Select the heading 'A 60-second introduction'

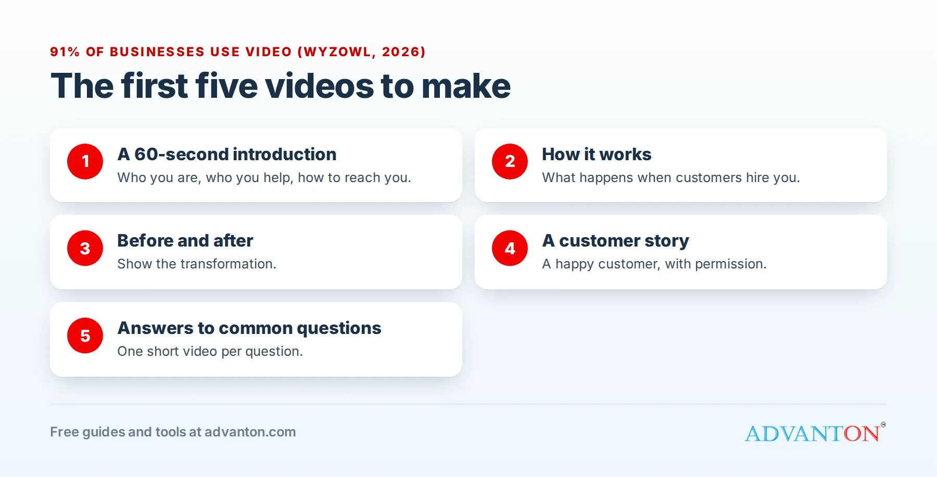tap(227, 154)
